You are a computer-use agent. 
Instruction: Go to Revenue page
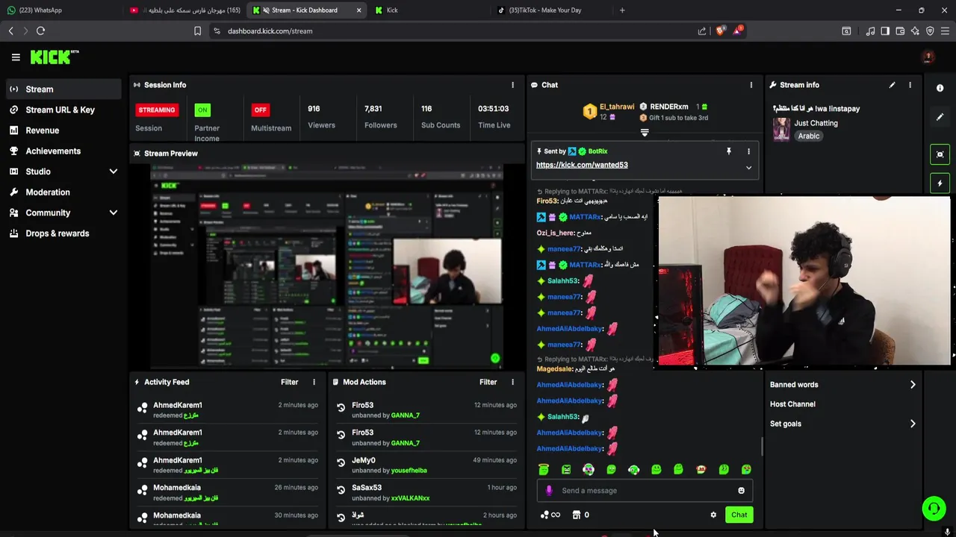(63, 131)
